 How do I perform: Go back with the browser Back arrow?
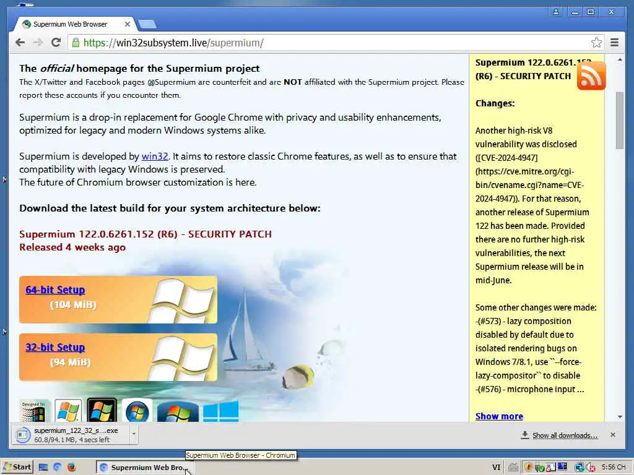tap(20, 43)
